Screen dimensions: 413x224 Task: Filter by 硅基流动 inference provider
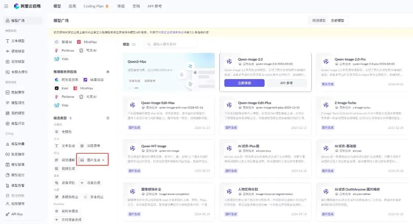click(x=94, y=80)
